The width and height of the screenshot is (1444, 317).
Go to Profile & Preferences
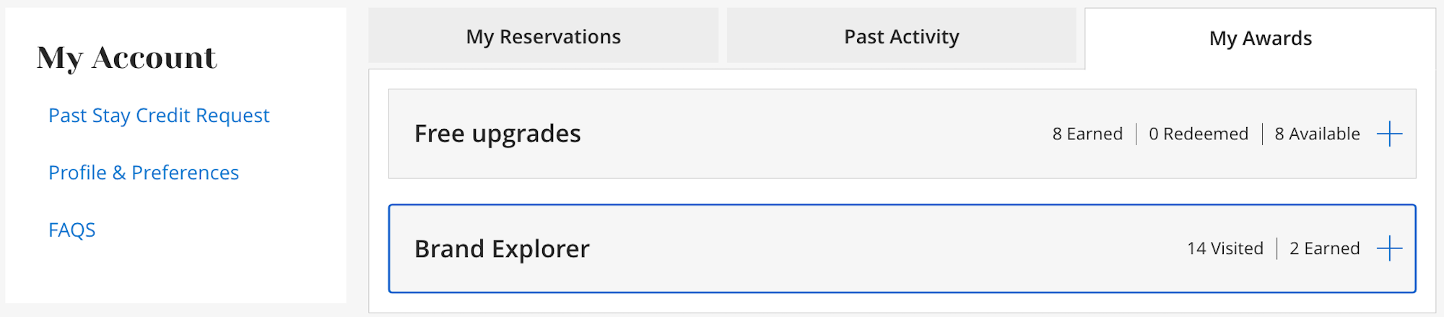click(x=144, y=173)
